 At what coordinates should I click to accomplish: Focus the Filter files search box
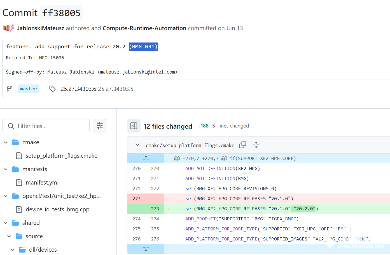coord(46,126)
